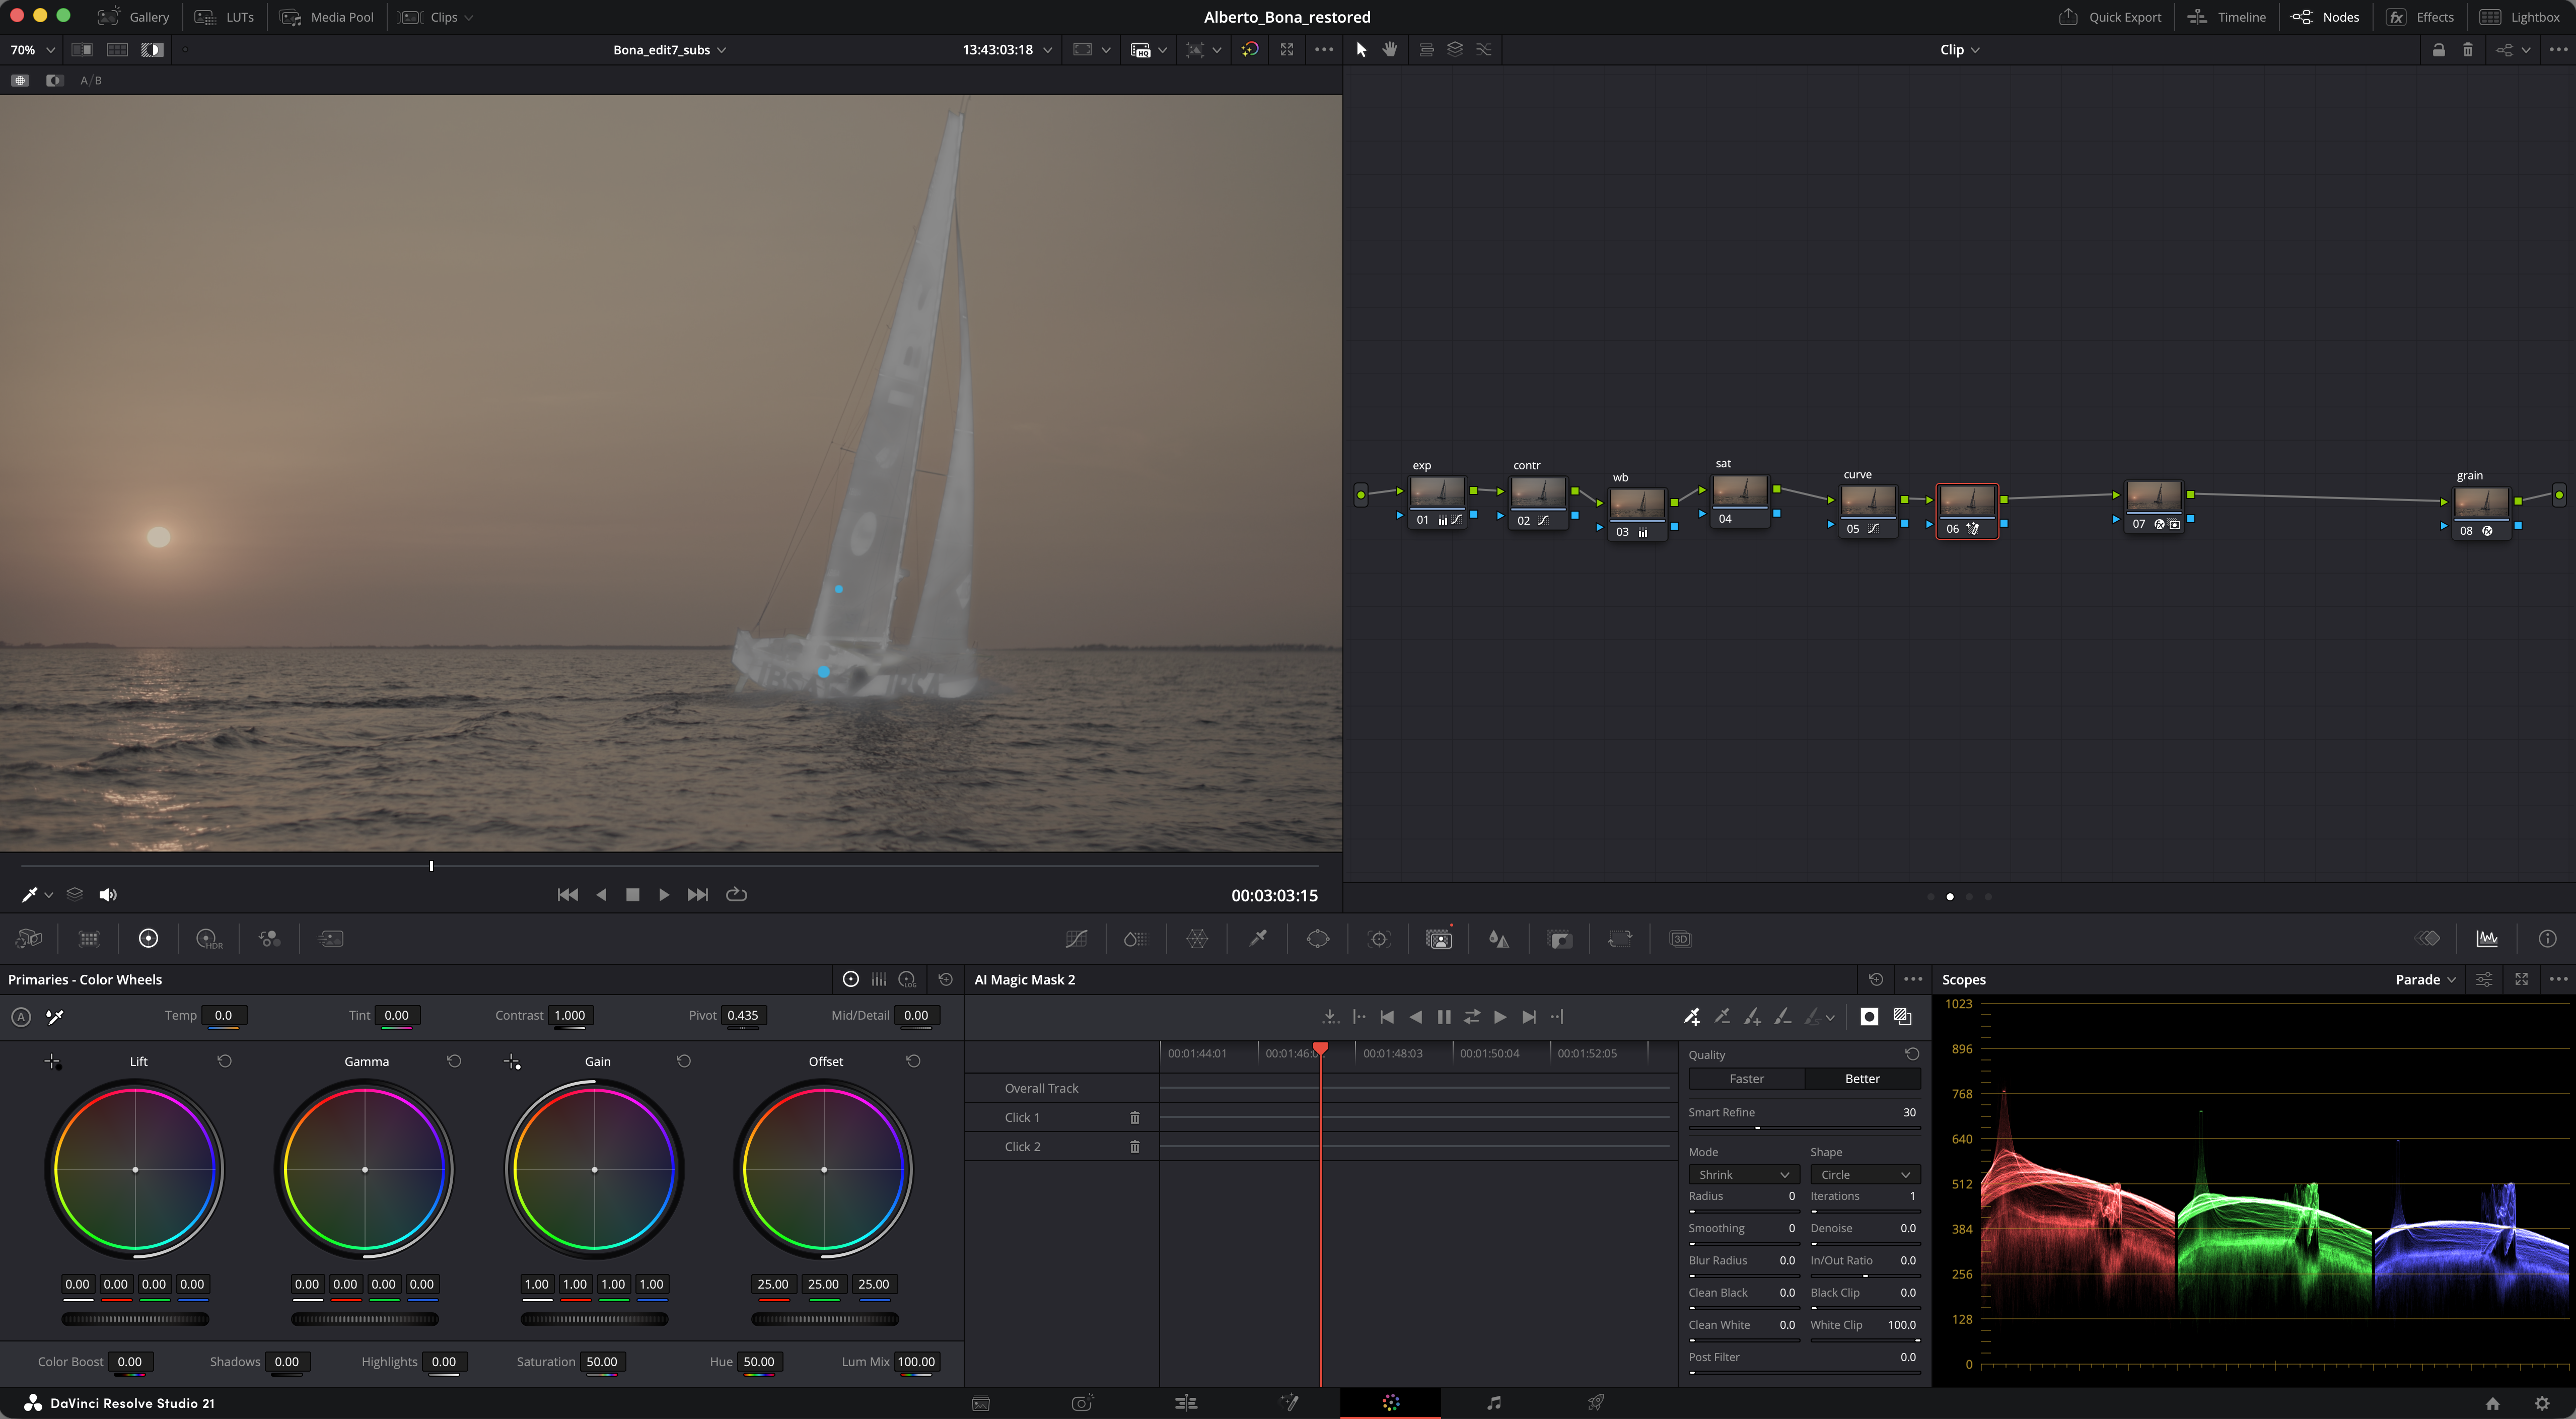
Task: Click the Effects button
Action: coord(2420,17)
